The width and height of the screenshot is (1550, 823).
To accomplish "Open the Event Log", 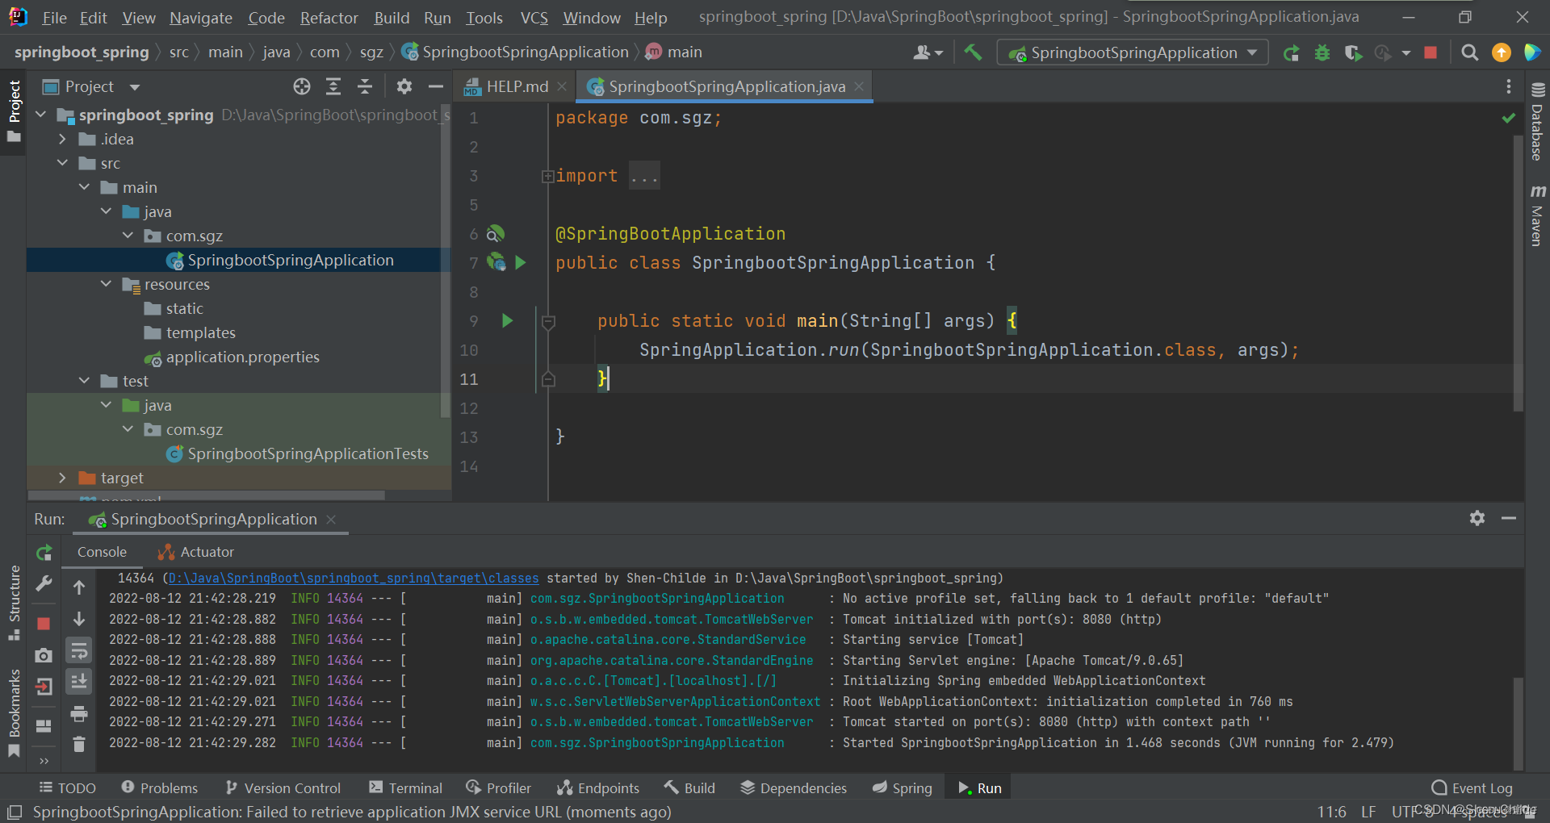I will 1472,788.
